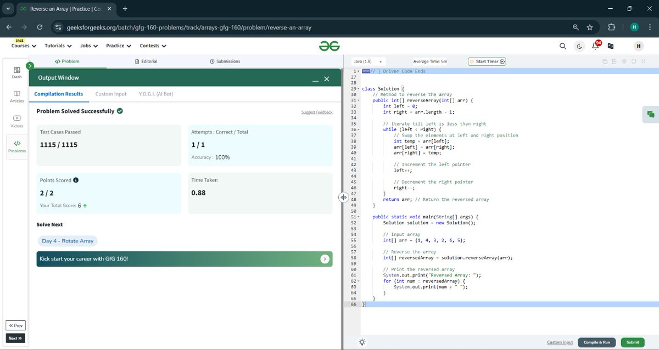Bookmark this page with star icon
This screenshot has height=350, width=659.
tap(590, 27)
